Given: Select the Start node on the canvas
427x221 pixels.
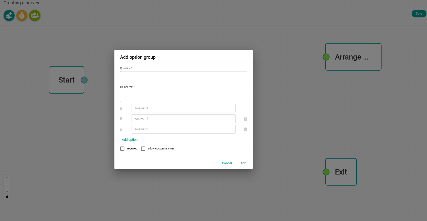Looking at the screenshot, I should pyautogui.click(x=66, y=80).
